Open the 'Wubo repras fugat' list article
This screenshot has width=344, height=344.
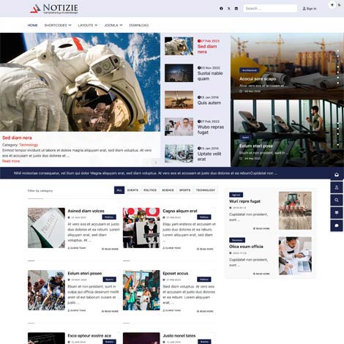pos(211,130)
